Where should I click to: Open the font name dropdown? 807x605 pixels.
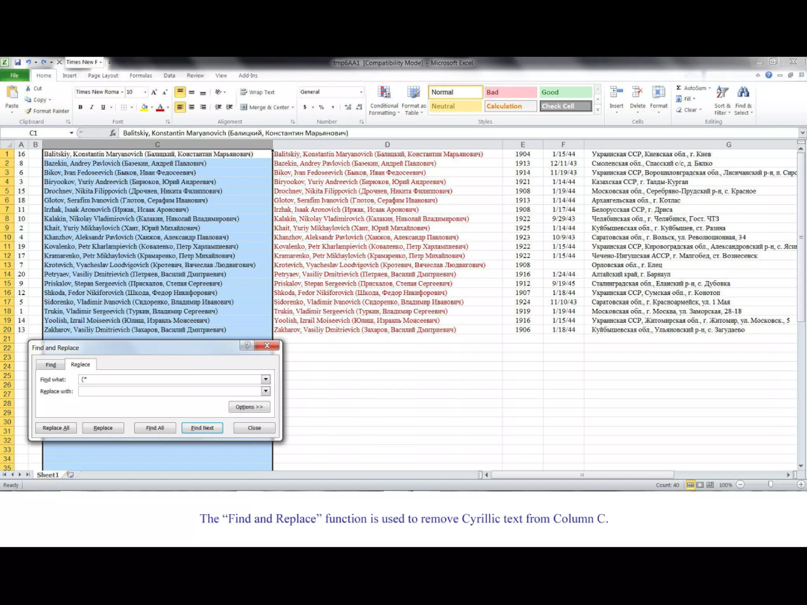pos(122,92)
